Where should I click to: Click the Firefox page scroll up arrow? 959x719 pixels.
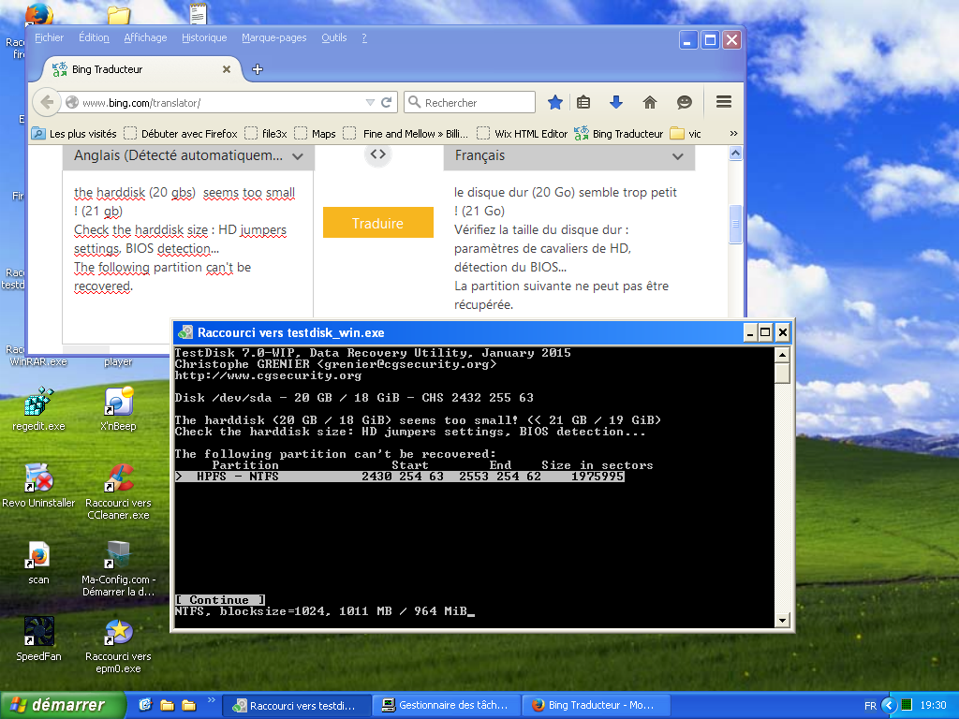[x=736, y=154]
